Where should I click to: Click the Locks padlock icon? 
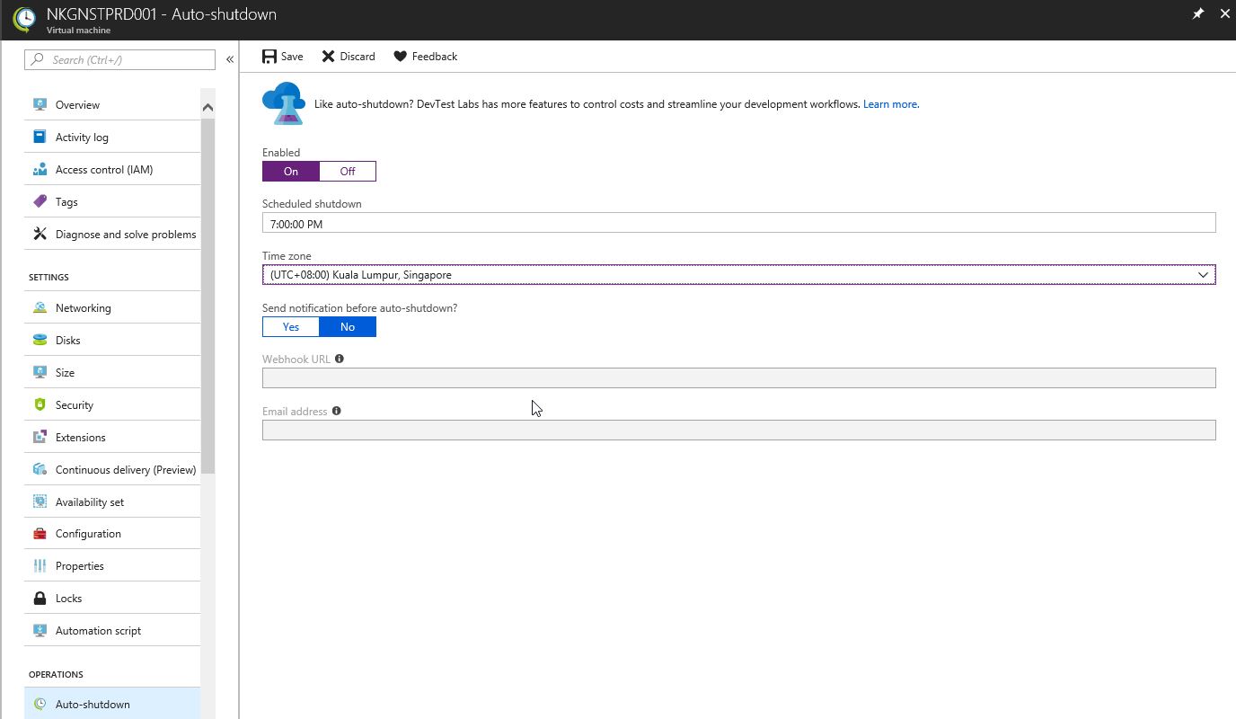(40, 599)
